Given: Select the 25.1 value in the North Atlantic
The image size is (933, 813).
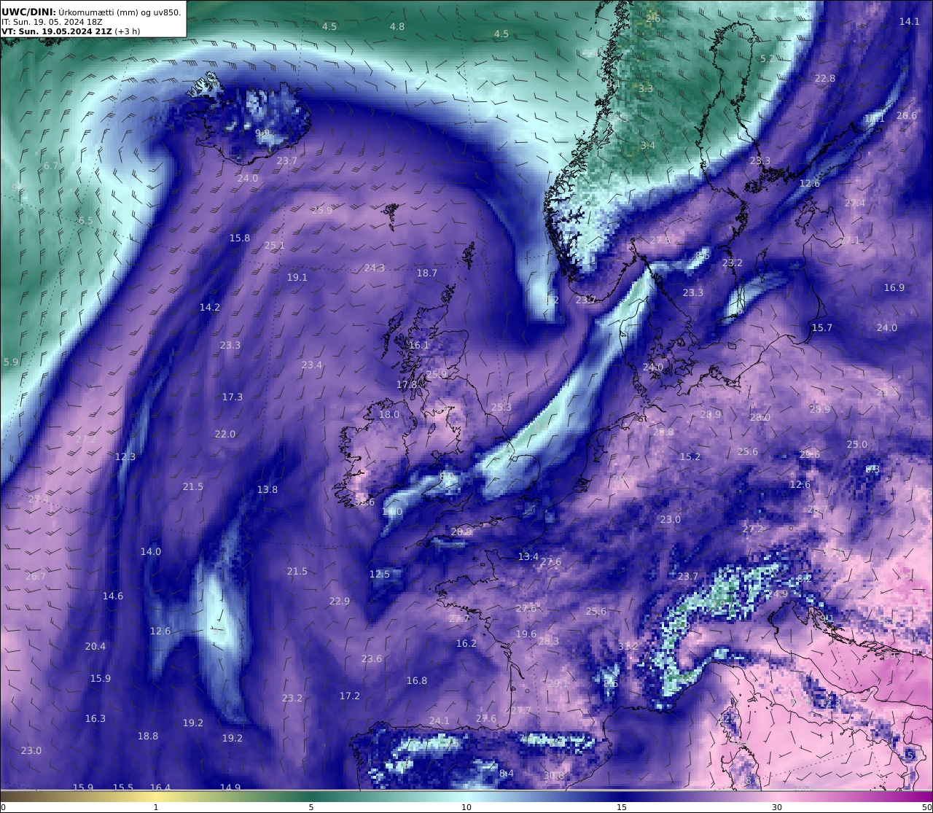Looking at the screenshot, I should coord(274,246).
